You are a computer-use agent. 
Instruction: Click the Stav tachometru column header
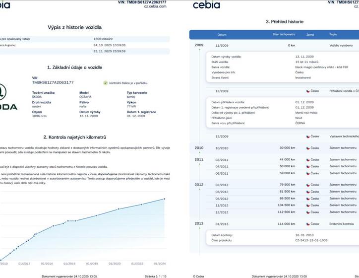coord(284,35)
